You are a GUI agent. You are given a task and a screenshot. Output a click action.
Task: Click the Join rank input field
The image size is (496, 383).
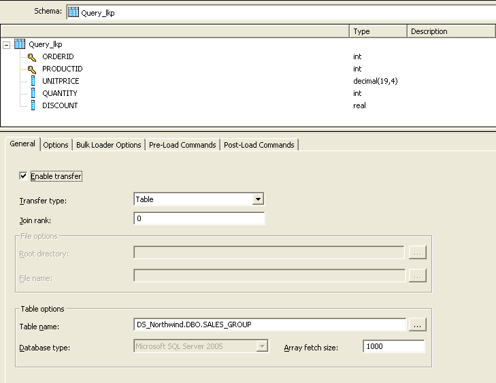(x=199, y=218)
